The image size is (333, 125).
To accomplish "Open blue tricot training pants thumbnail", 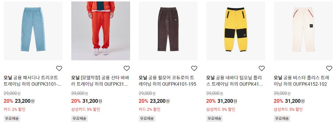I will (x=33, y=31).
